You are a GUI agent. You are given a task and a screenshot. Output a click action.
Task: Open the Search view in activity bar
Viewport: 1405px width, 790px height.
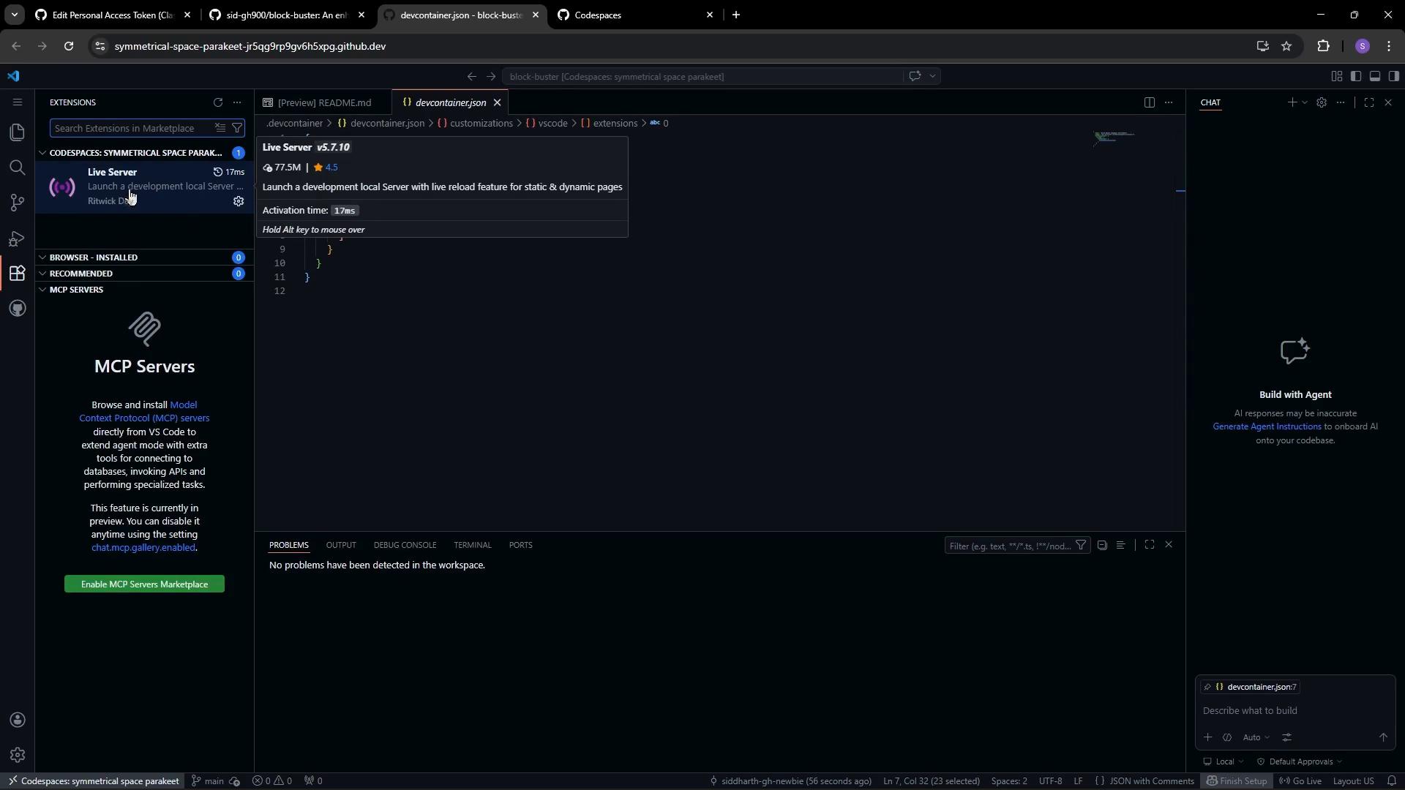pyautogui.click(x=17, y=168)
